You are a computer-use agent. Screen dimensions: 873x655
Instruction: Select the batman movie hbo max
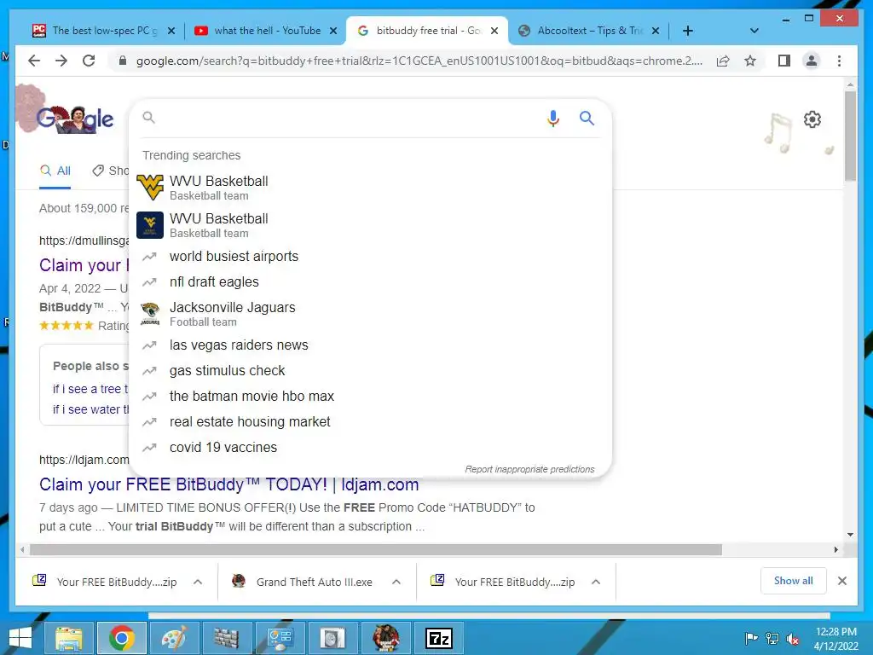[x=370, y=397]
